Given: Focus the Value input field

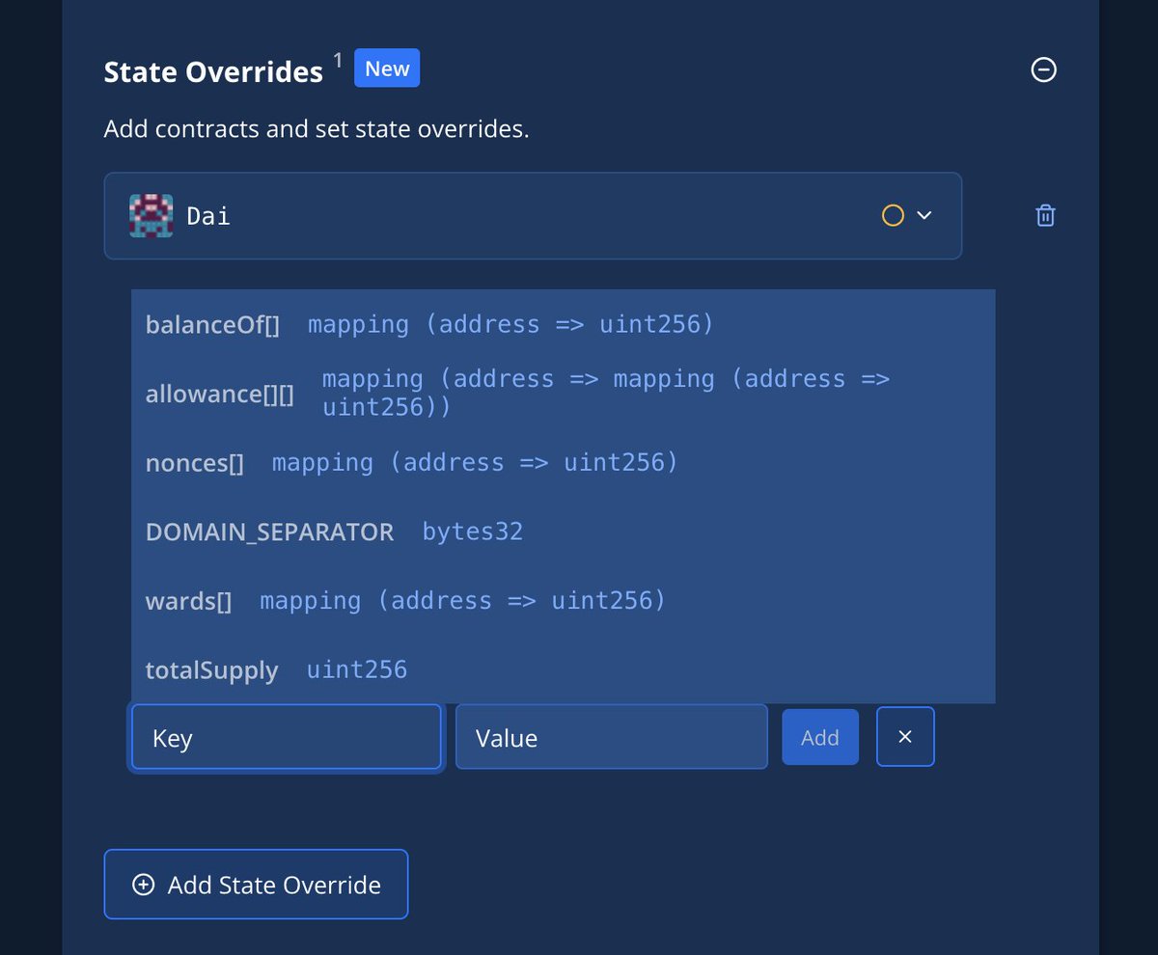Looking at the screenshot, I should click(x=612, y=737).
